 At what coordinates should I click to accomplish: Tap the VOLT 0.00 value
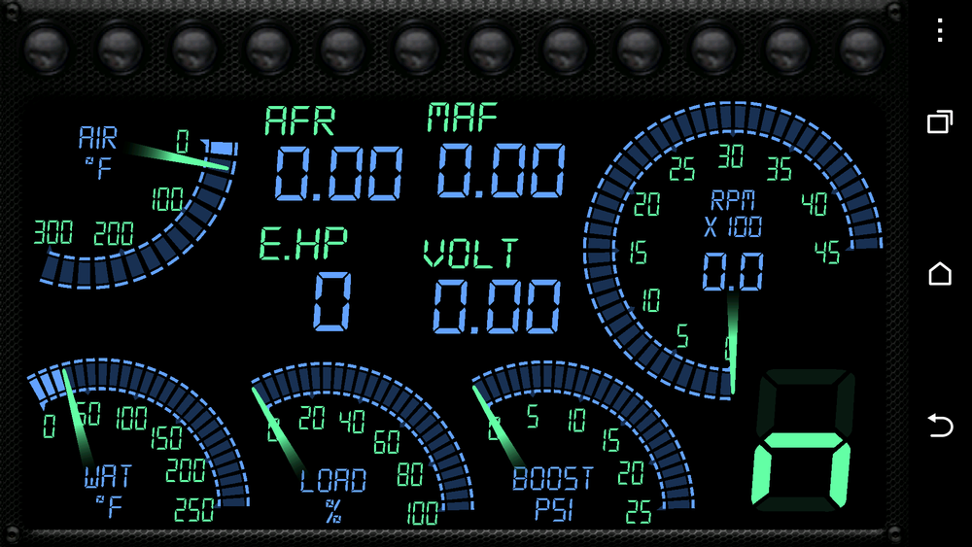(x=497, y=307)
